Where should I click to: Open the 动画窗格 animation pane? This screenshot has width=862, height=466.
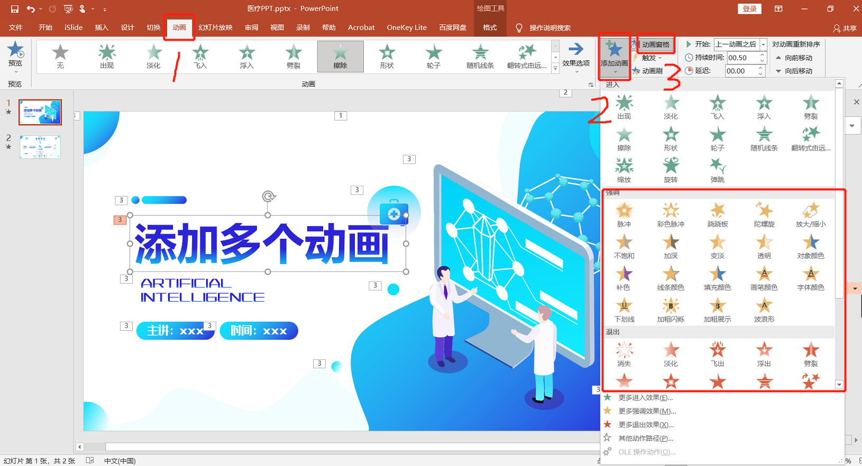[x=655, y=44]
